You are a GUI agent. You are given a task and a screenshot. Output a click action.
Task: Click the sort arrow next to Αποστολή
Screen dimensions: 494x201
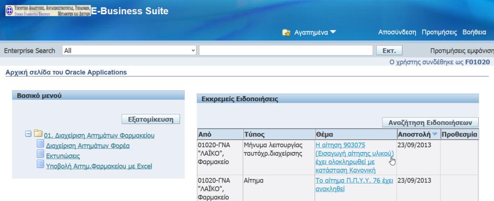[x=435, y=134]
